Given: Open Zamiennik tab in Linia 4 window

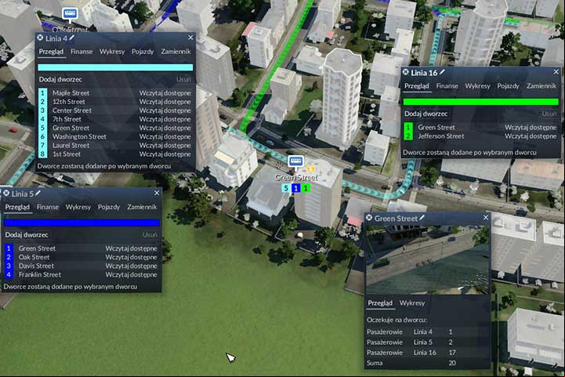Looking at the screenshot, I should point(176,52).
